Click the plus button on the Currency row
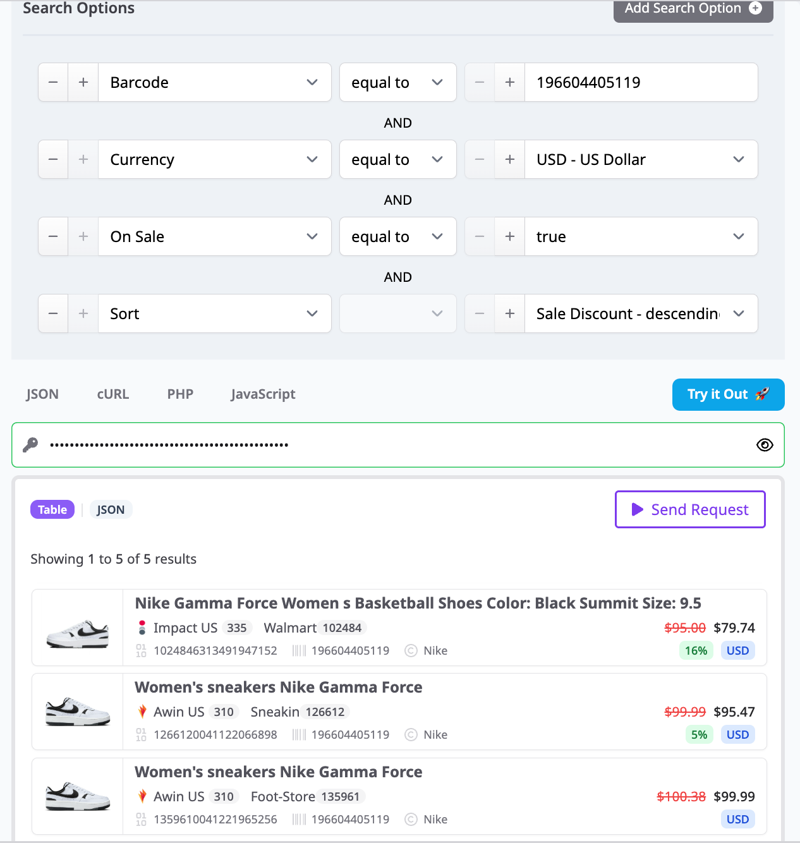The height and width of the screenshot is (843, 800). pos(83,159)
